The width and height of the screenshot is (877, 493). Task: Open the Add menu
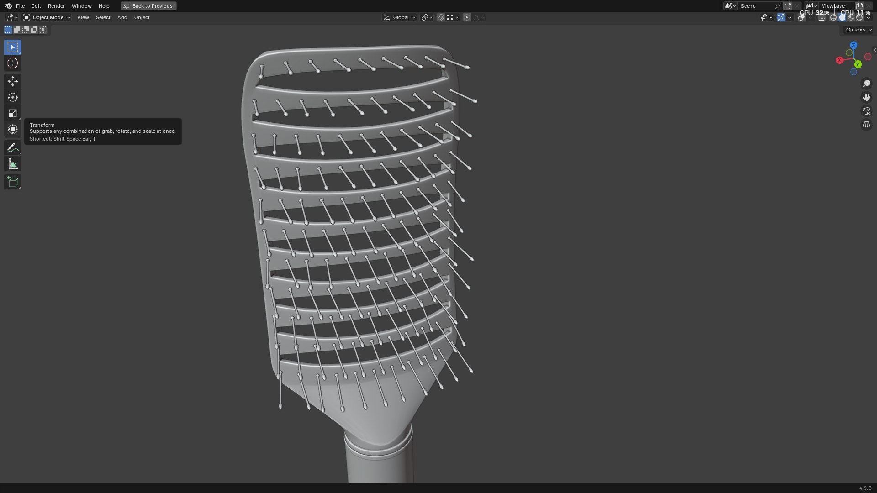tap(122, 17)
